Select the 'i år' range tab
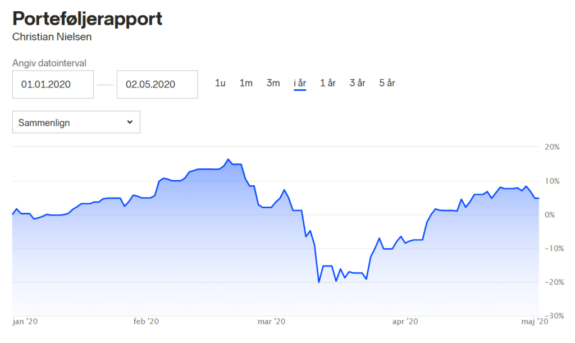Screen dimensions: 575x343 click(299, 83)
